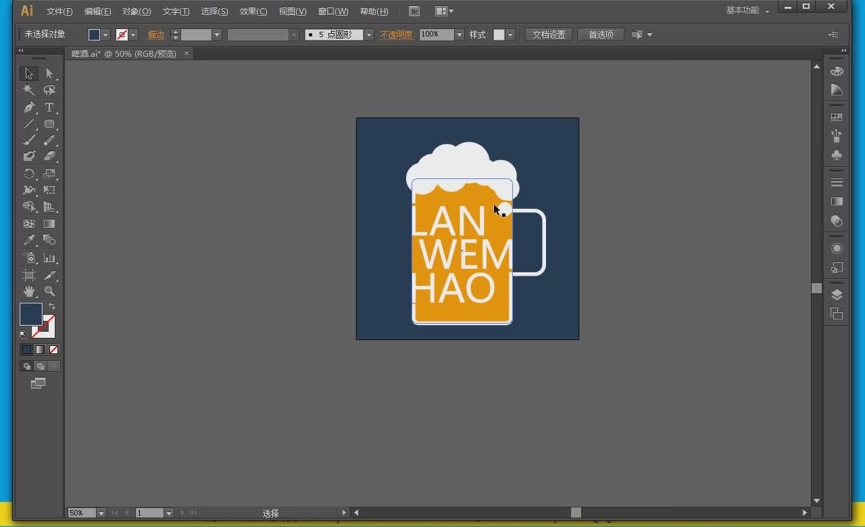Select the Blob Brush tool

[x=29, y=156]
